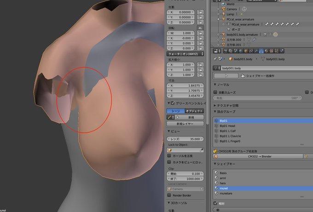Click the Blender logo on CM3D2 → Blender button

(216, 156)
